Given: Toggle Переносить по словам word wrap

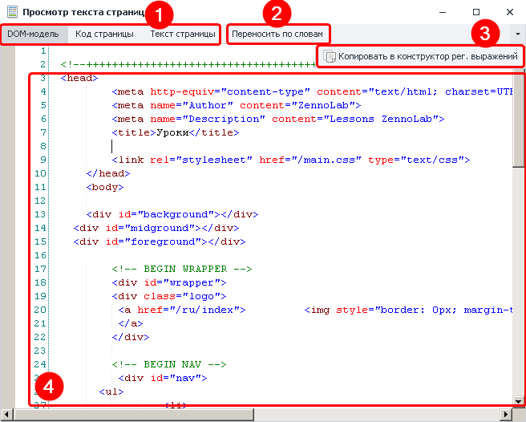Looking at the screenshot, I should [x=277, y=34].
